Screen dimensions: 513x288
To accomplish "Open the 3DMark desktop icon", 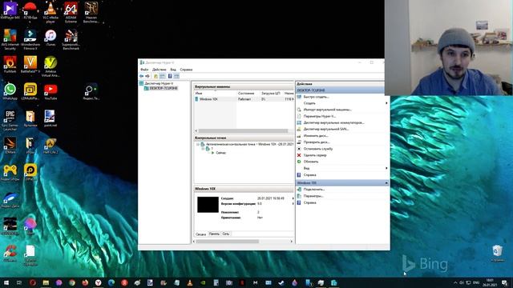I will (x=10, y=146).
